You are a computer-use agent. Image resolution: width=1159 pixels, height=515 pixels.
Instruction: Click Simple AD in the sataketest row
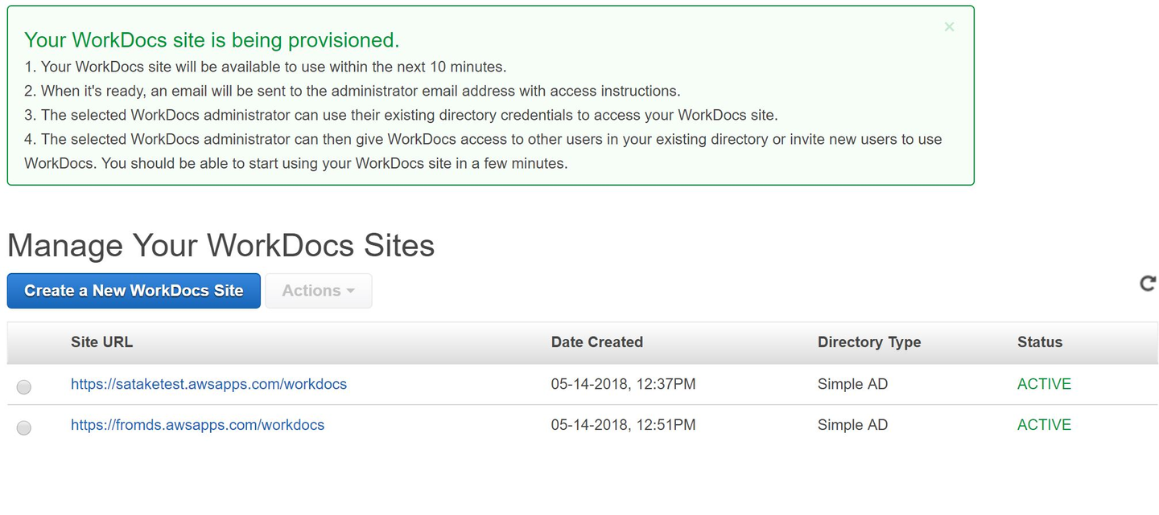[x=852, y=384]
